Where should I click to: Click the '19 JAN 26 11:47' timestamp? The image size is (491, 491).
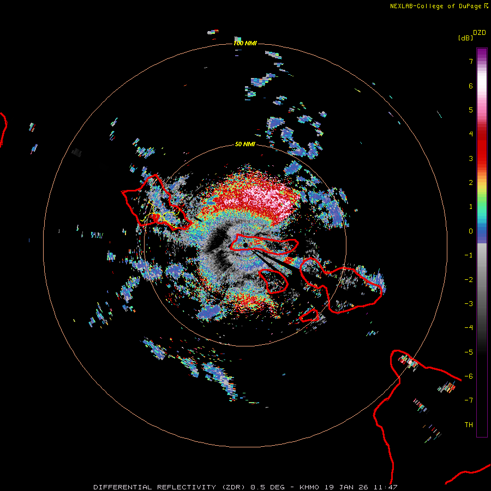[x=361, y=487]
